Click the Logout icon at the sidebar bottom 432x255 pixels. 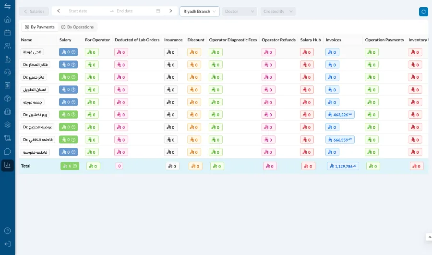pos(7,244)
